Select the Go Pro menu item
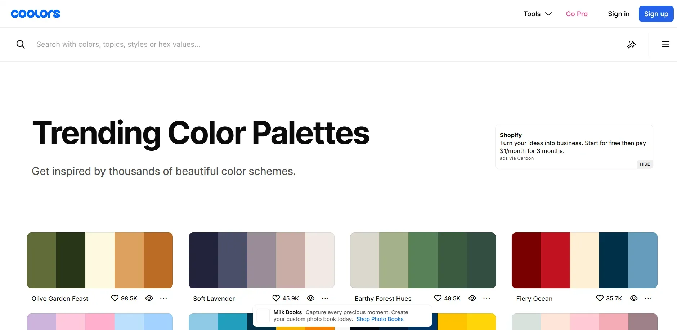The width and height of the screenshot is (677, 330). [577, 14]
